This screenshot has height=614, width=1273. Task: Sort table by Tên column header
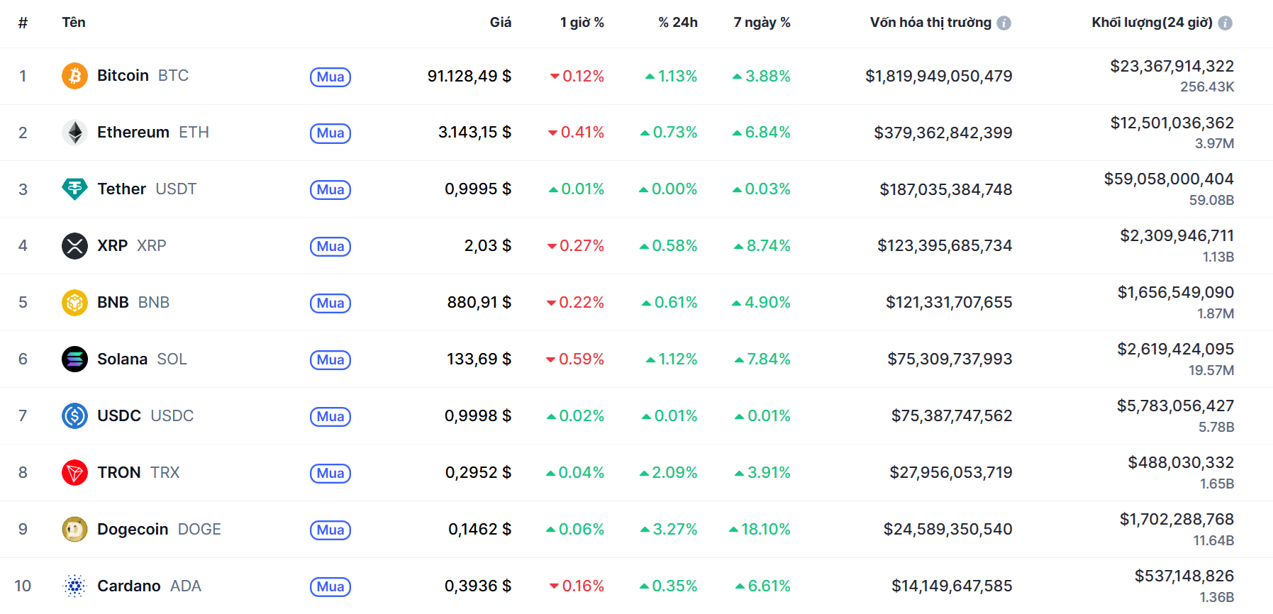coord(74,22)
